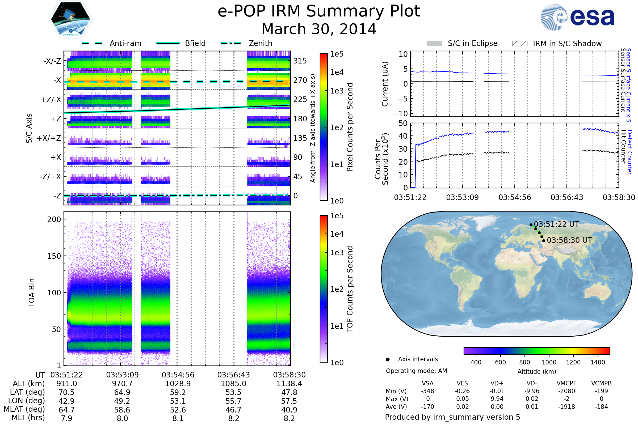Click the Zenith dash-dot legend marker
Viewport: 638px width, 425px height.
point(230,43)
